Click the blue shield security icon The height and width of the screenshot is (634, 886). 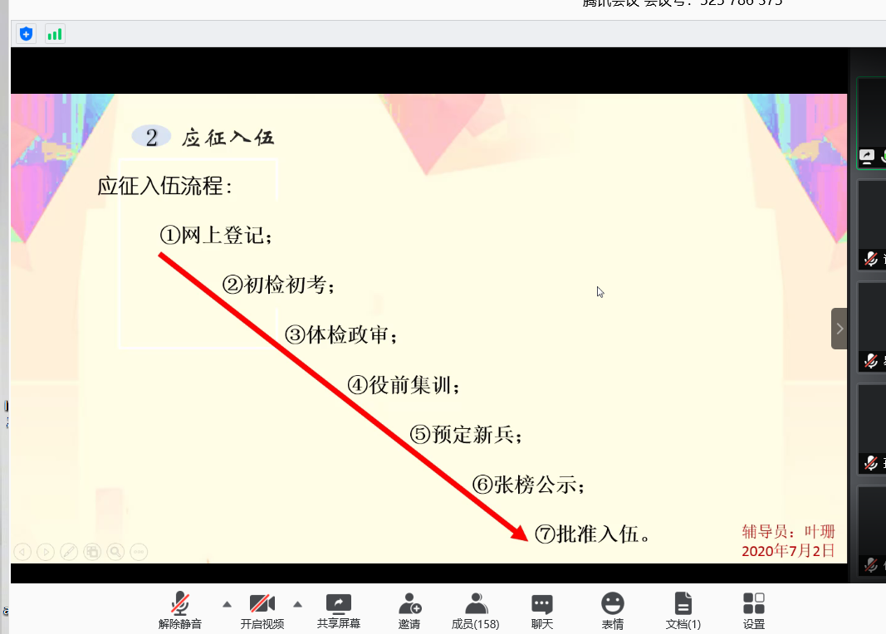point(27,34)
